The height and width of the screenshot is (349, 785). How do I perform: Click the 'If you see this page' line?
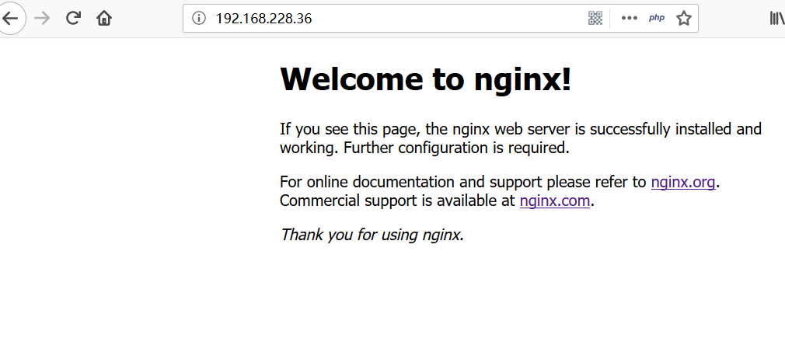coord(521,129)
